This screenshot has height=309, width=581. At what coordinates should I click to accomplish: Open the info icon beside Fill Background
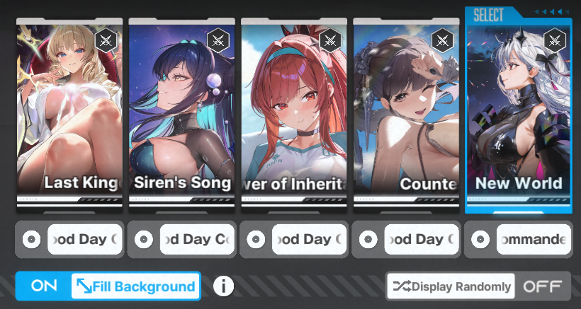coord(223,286)
